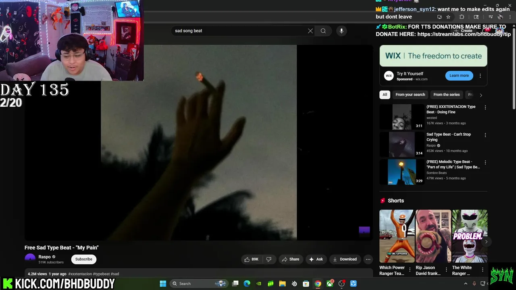Open options for Rip Jason short
This screenshot has width=516, height=290.
tap(446, 270)
